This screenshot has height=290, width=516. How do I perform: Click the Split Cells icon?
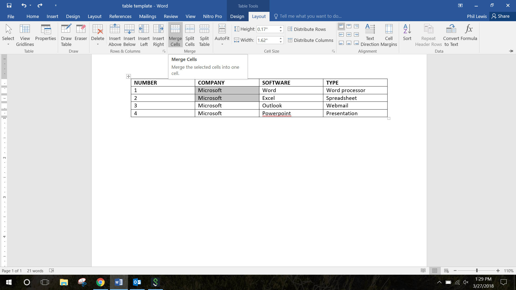190,35
